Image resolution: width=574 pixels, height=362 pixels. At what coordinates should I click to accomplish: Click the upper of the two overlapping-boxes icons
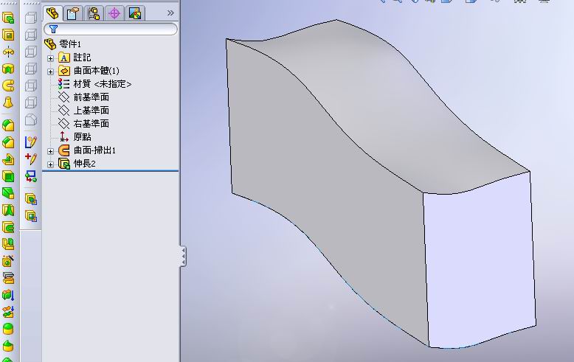31,199
